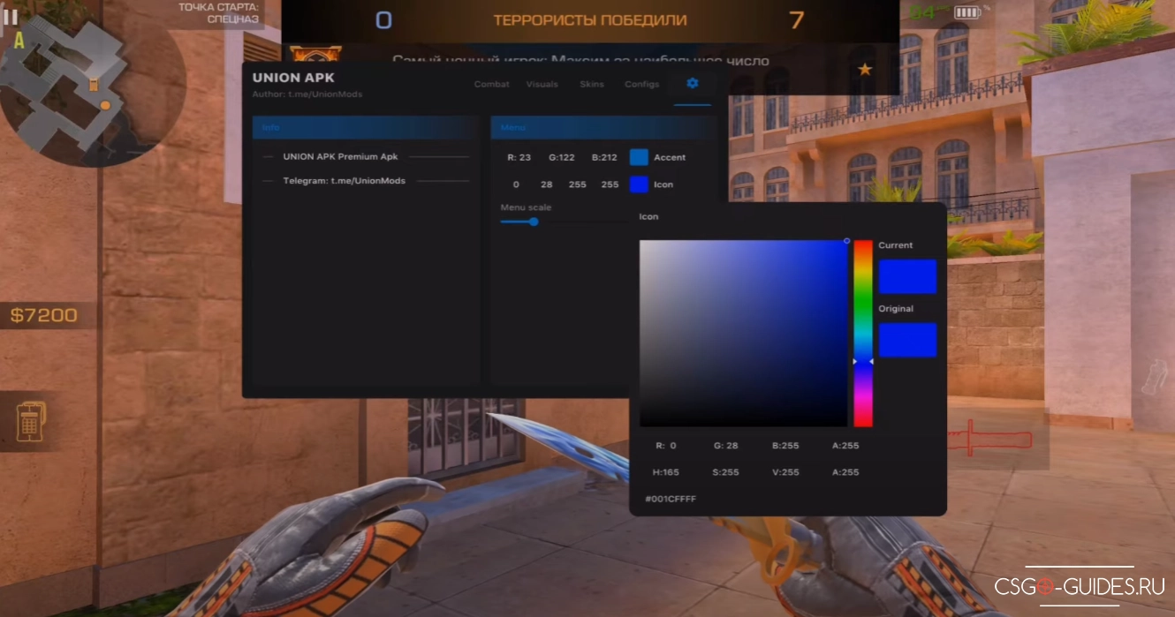Edit picker R: 0 field
The image size is (1175, 617).
(x=666, y=446)
